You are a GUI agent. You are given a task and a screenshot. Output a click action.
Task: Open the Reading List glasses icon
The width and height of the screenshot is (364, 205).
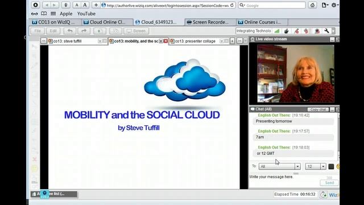point(34,14)
